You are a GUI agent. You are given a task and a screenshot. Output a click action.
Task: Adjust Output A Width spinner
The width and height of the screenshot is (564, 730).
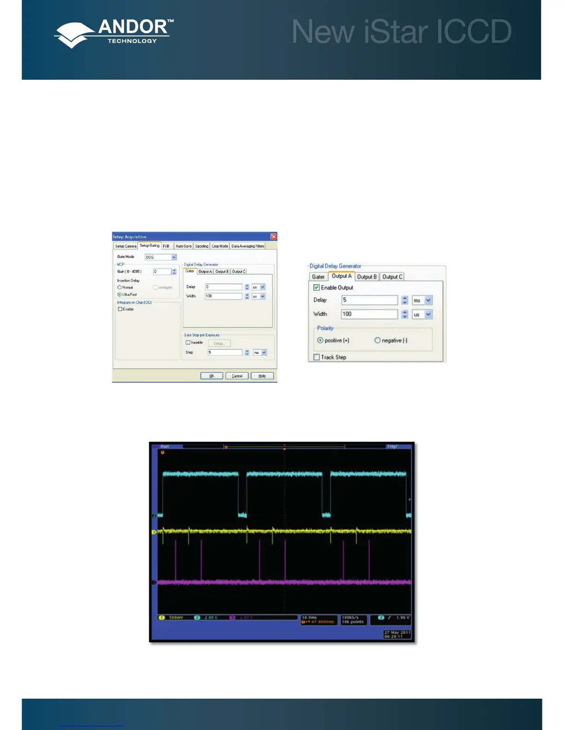405,314
